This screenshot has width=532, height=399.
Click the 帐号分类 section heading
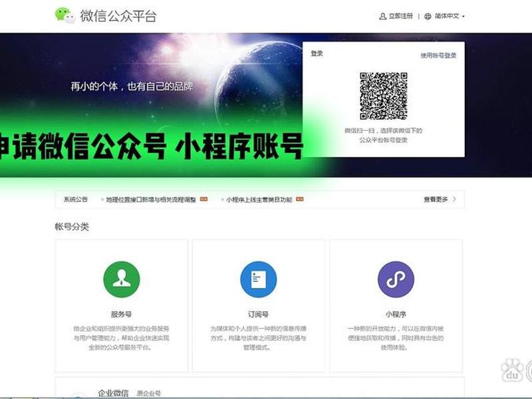coord(72,227)
